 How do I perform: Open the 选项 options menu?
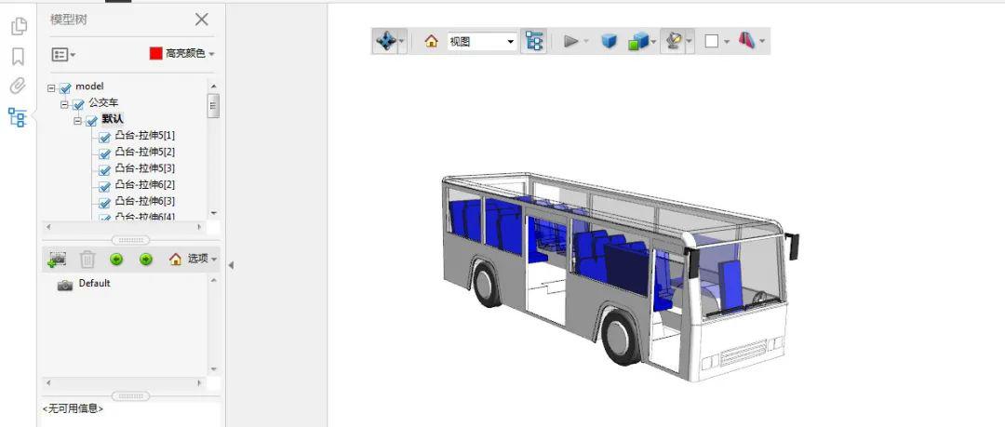194,259
